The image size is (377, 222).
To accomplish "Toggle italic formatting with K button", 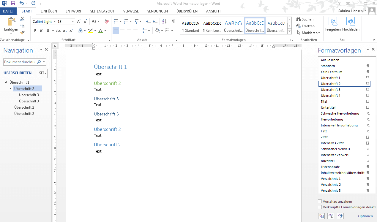I will pyautogui.click(x=41, y=31).
